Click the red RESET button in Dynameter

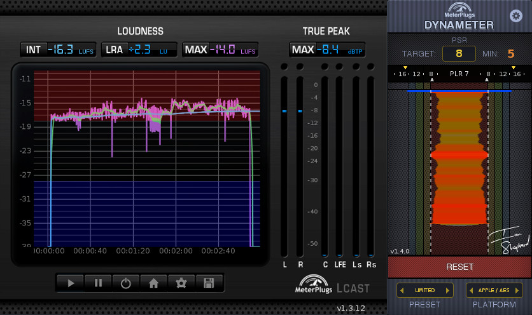[x=459, y=267]
